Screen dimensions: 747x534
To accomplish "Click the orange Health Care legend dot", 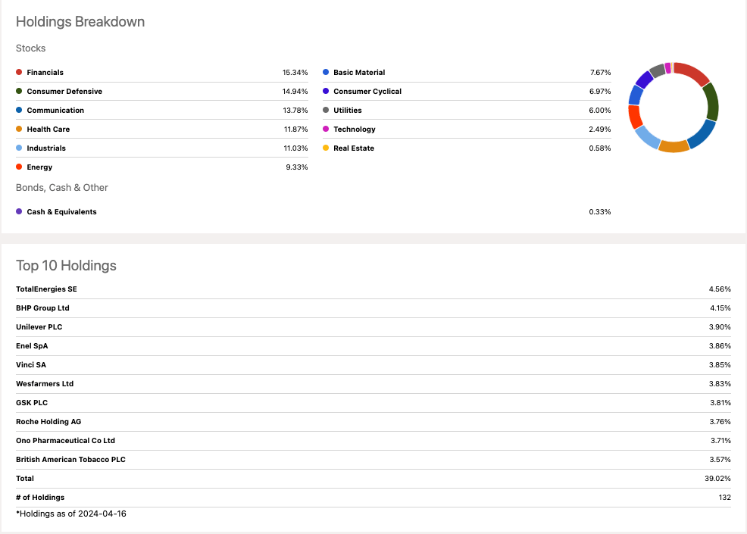I will tap(19, 130).
